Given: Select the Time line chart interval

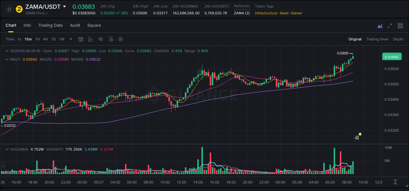Looking at the screenshot, I should [10, 39].
